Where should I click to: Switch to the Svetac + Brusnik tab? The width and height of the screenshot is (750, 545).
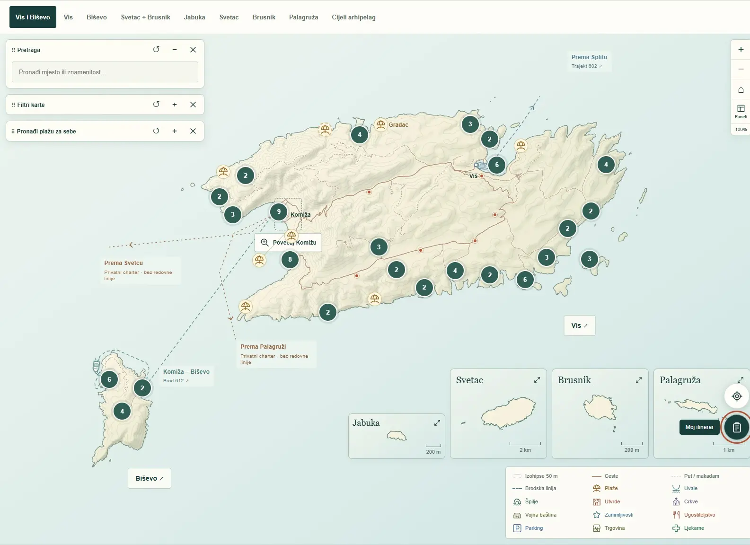145,17
